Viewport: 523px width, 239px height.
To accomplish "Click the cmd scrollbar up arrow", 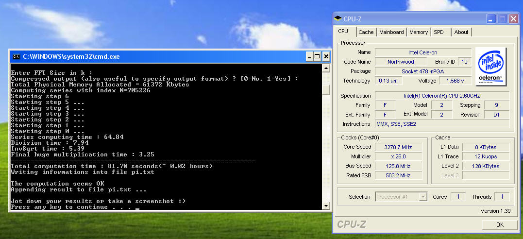I will pos(326,68).
